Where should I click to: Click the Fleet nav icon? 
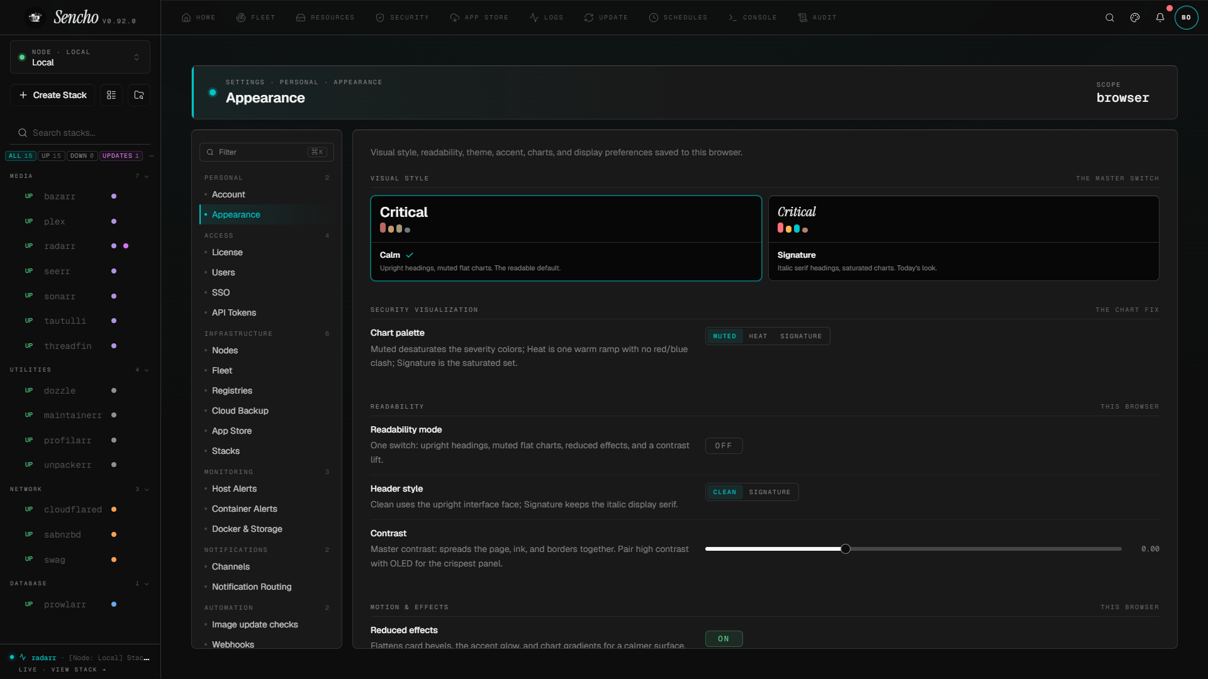coord(241,18)
